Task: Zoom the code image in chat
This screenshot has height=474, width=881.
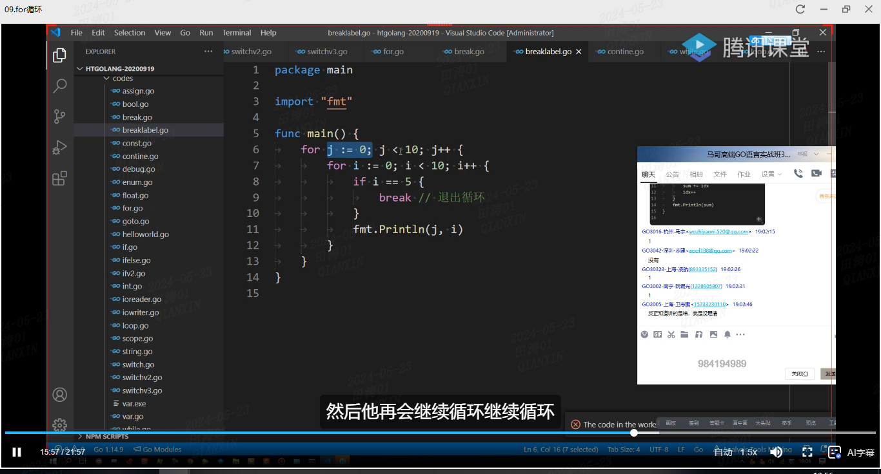Action: 759,219
